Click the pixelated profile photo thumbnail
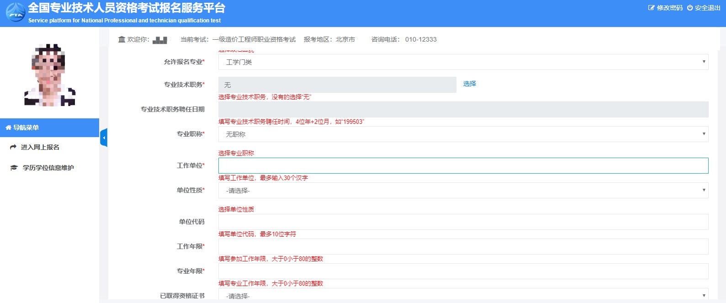Viewport: 726px width, 303px height. point(49,75)
